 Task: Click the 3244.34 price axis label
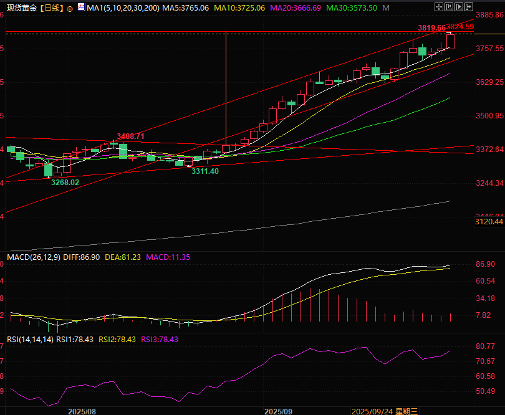click(x=489, y=183)
